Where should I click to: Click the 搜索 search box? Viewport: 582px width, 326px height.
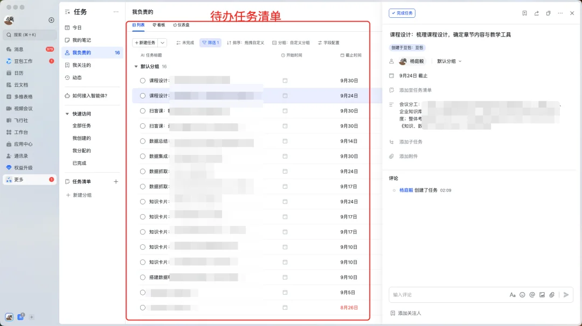(x=30, y=35)
